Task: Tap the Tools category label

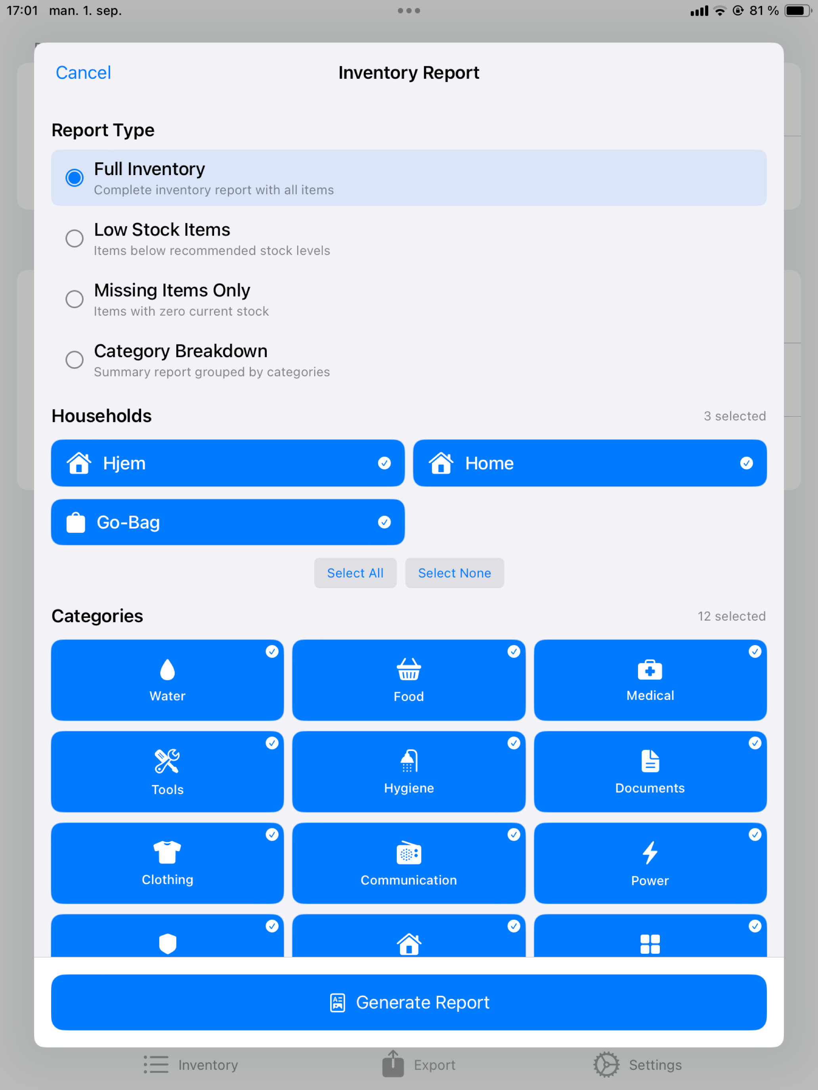Action: (168, 789)
